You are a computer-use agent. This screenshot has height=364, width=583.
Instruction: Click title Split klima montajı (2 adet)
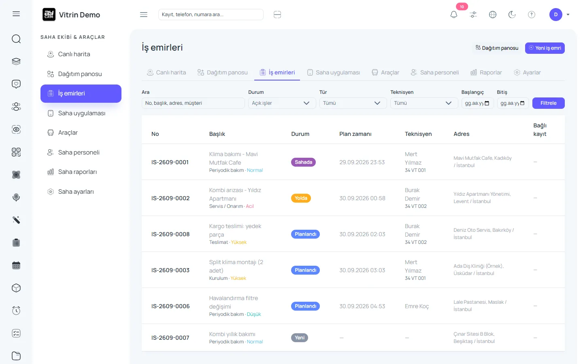(x=236, y=266)
